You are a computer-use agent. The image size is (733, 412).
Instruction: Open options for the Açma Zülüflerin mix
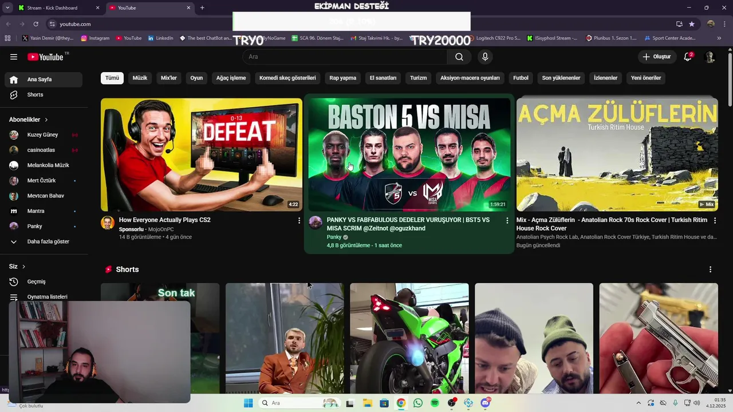(715, 220)
